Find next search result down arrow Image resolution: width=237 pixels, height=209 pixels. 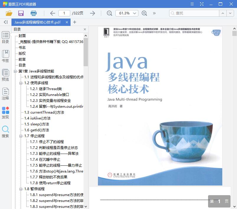click(230, 13)
